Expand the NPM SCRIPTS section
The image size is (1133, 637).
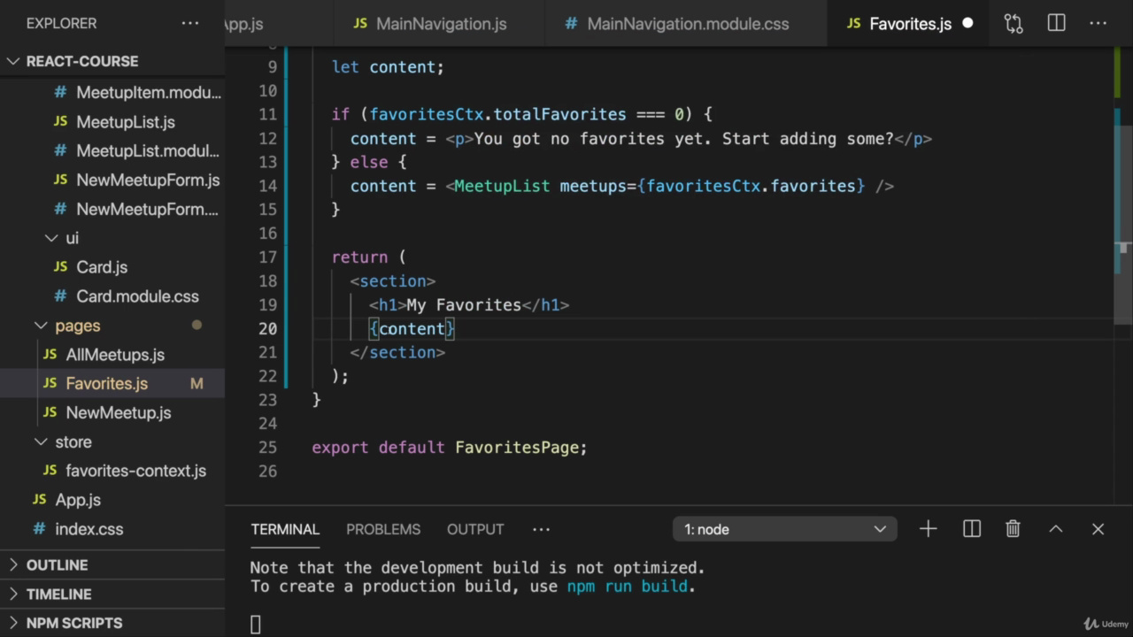pyautogui.click(x=74, y=623)
